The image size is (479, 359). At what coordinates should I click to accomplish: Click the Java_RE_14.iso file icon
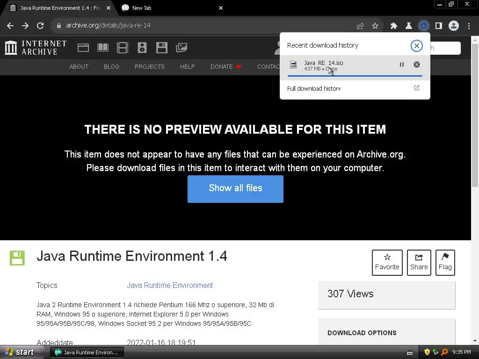pyautogui.click(x=293, y=65)
